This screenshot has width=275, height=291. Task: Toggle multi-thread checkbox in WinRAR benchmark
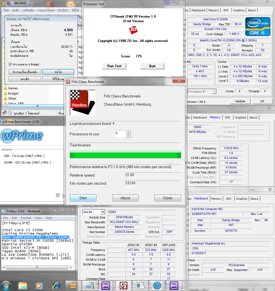(10, 64)
